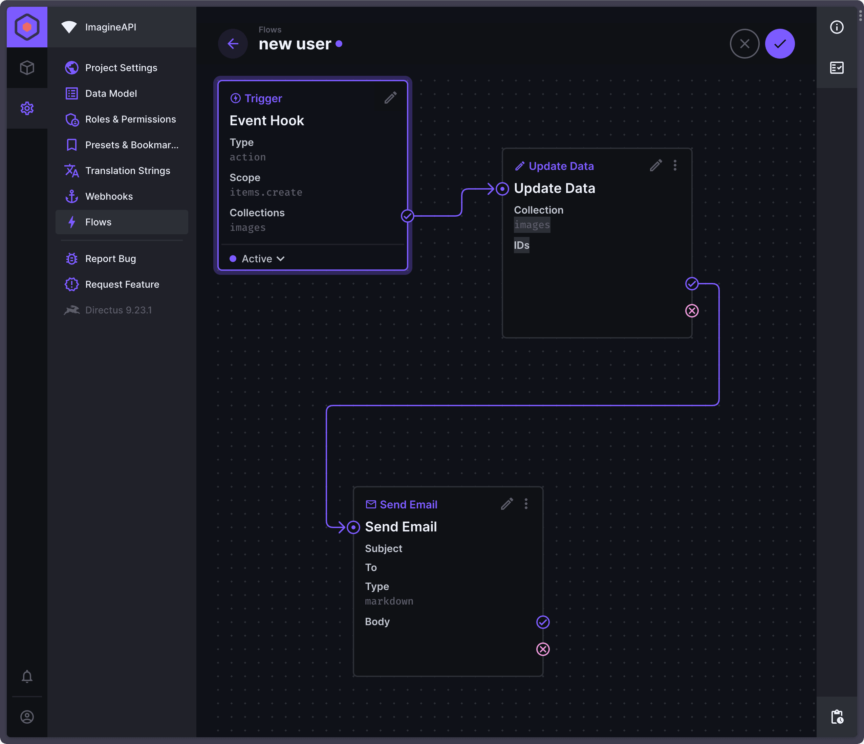Screen dimensions: 864x744
Task: Click the Update Data node icon
Action: [x=519, y=165]
